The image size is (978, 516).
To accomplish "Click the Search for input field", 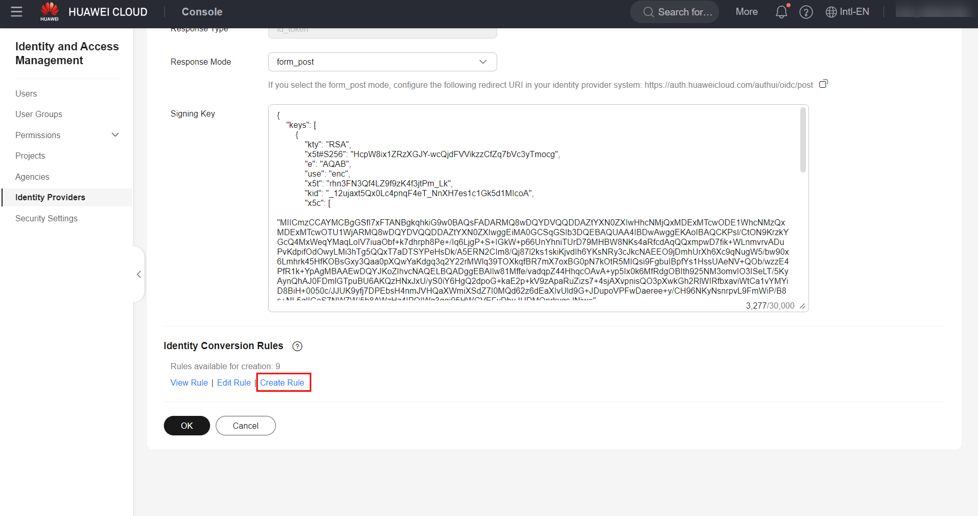I will pyautogui.click(x=678, y=12).
